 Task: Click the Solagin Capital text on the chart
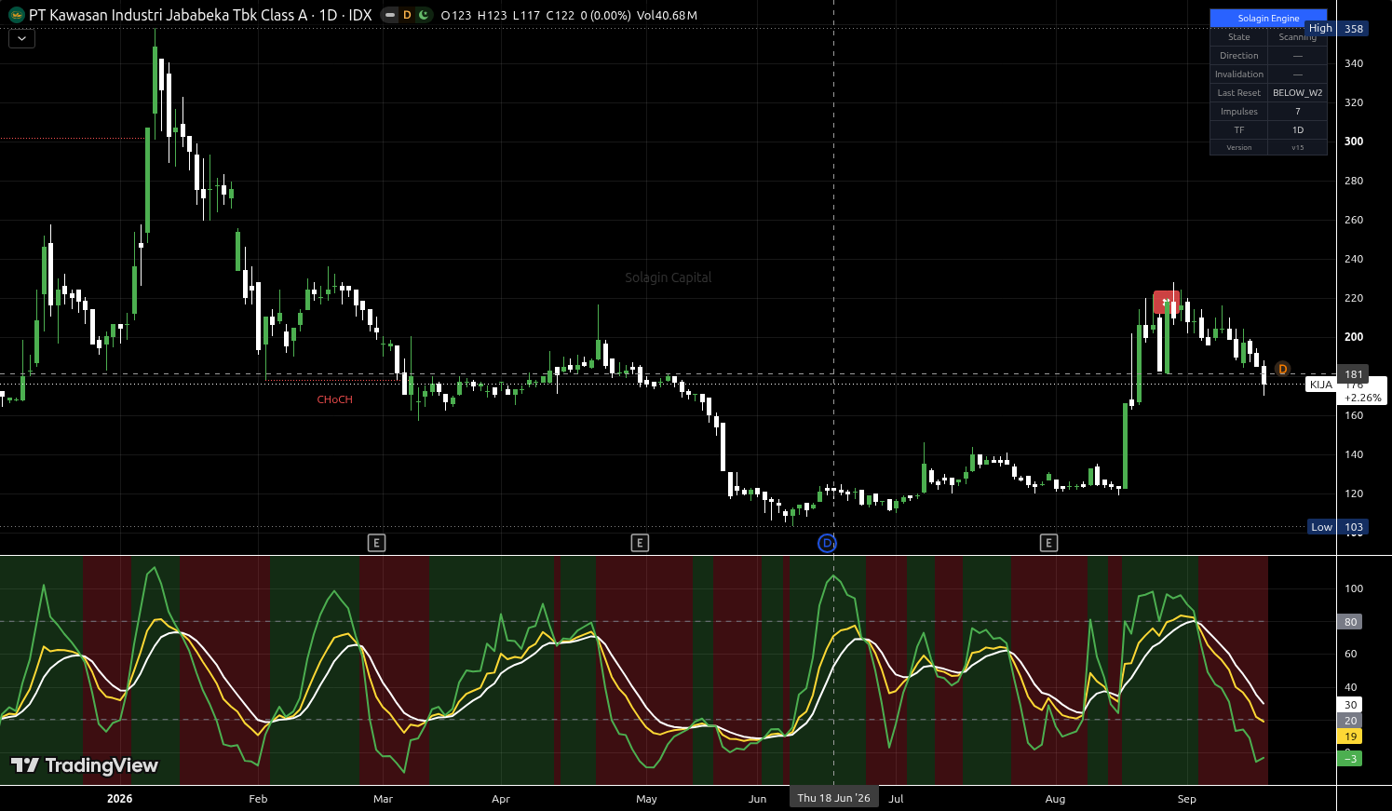click(x=669, y=277)
